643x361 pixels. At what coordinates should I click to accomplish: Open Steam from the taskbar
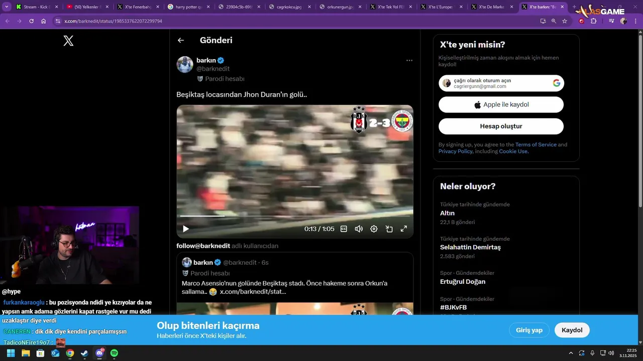click(84, 353)
